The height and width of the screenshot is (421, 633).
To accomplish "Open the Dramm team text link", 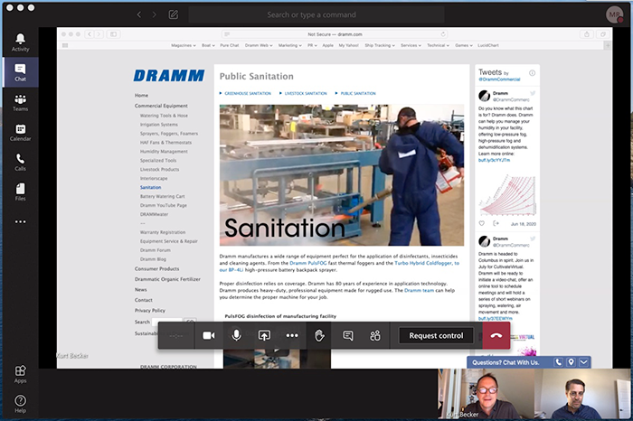I will pyautogui.click(x=419, y=290).
